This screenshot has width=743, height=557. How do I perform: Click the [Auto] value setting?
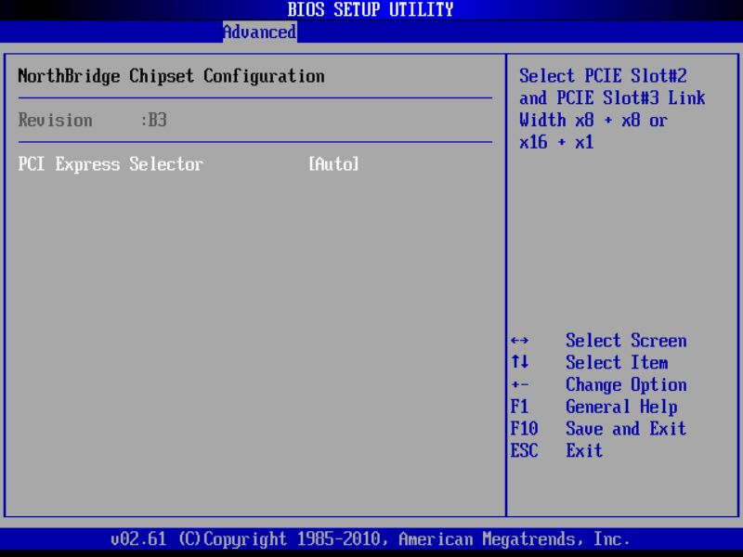click(332, 164)
